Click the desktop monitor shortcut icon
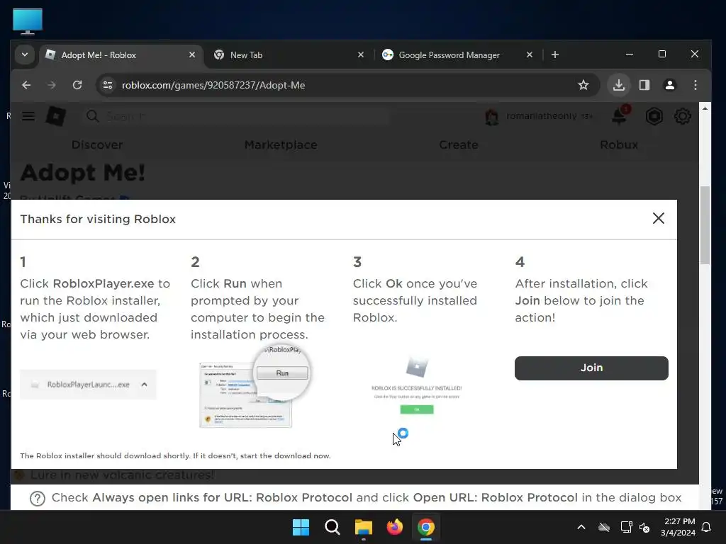Screen dimensions: 726x544 (28, 21)
